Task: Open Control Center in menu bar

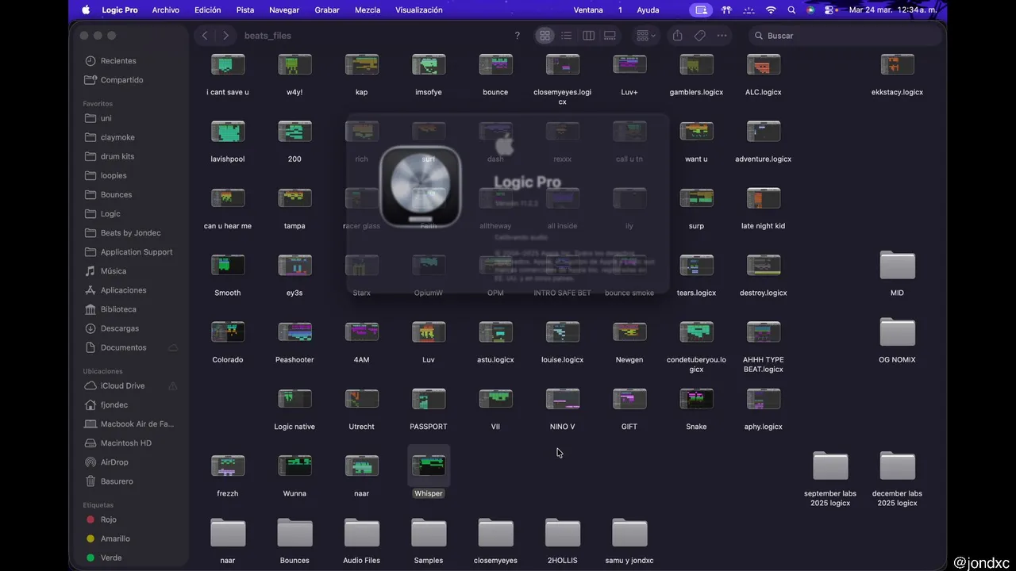Action: point(830,10)
